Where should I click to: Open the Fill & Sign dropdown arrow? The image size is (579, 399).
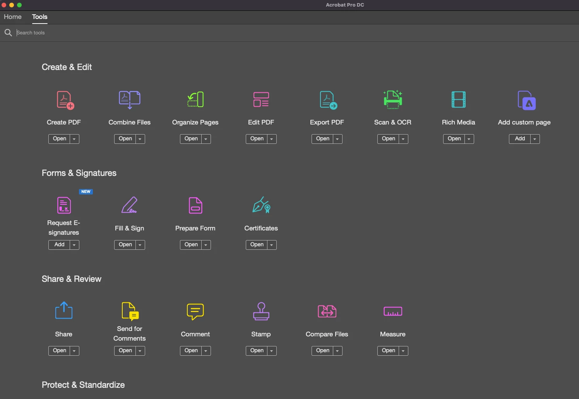pos(140,245)
